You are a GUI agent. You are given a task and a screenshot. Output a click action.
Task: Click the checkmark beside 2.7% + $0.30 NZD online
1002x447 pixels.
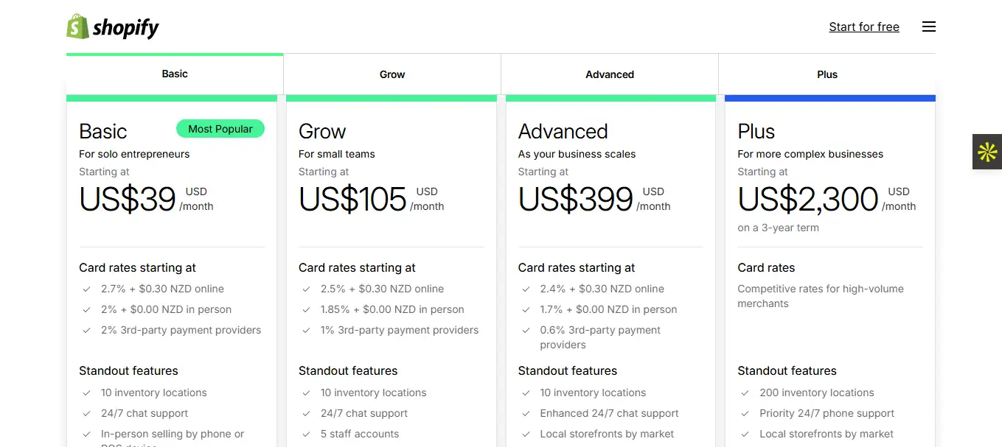[86, 289]
